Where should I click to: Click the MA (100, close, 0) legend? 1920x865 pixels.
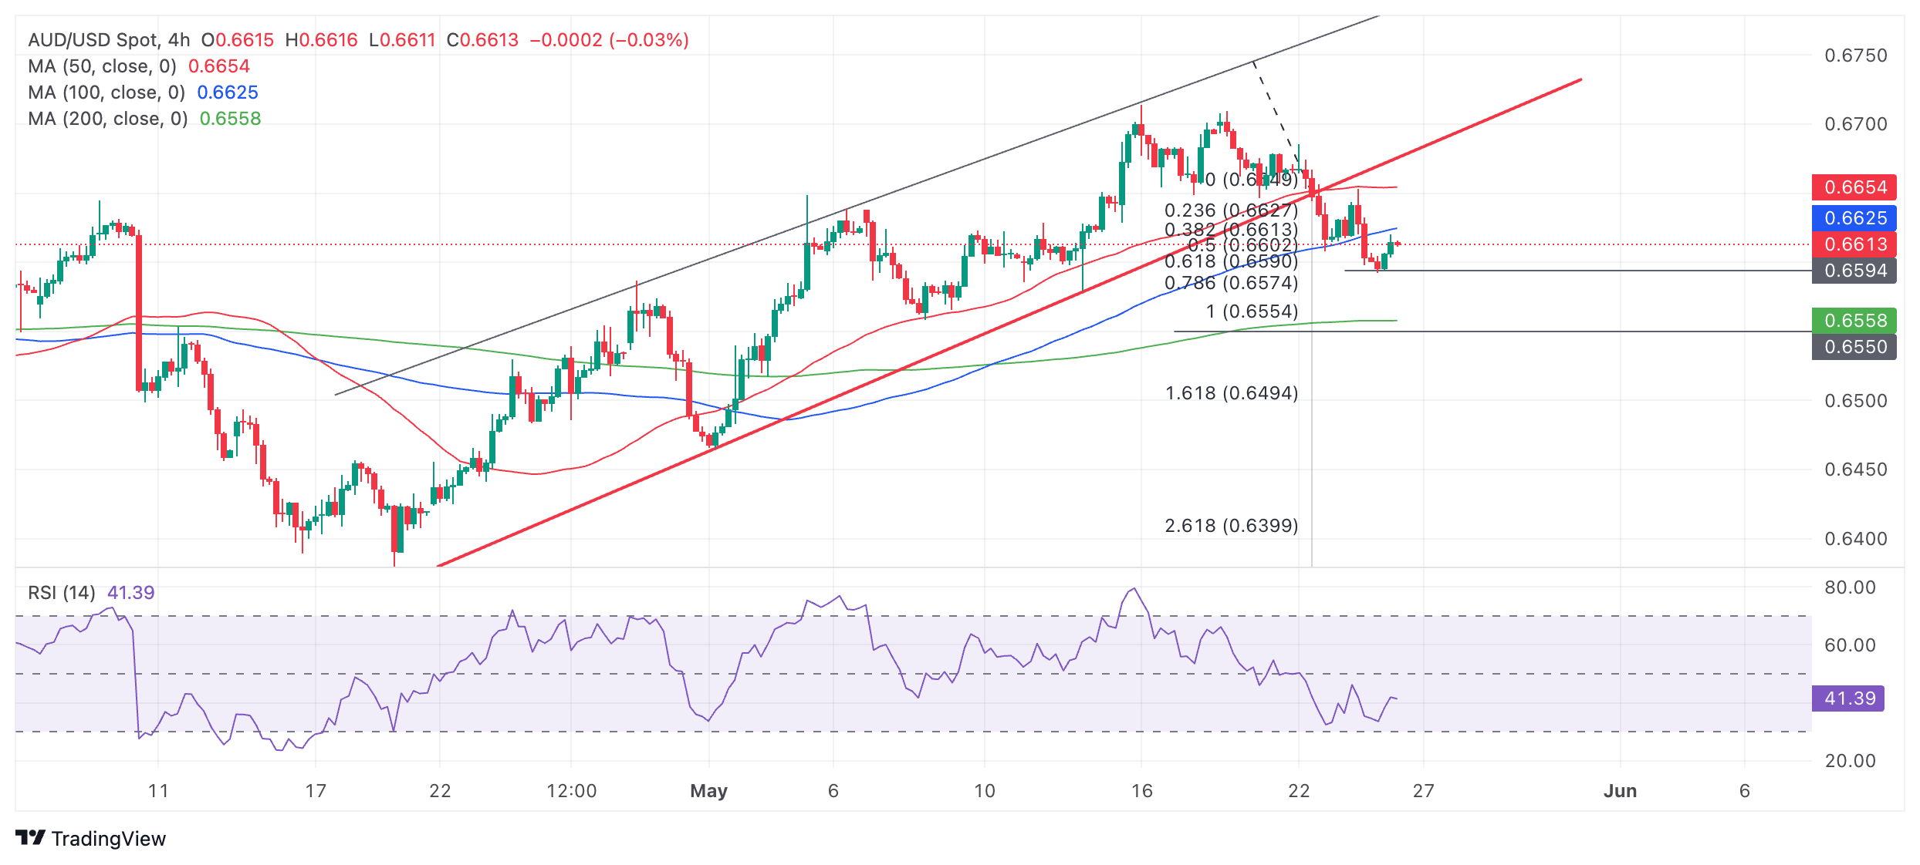pos(106,93)
